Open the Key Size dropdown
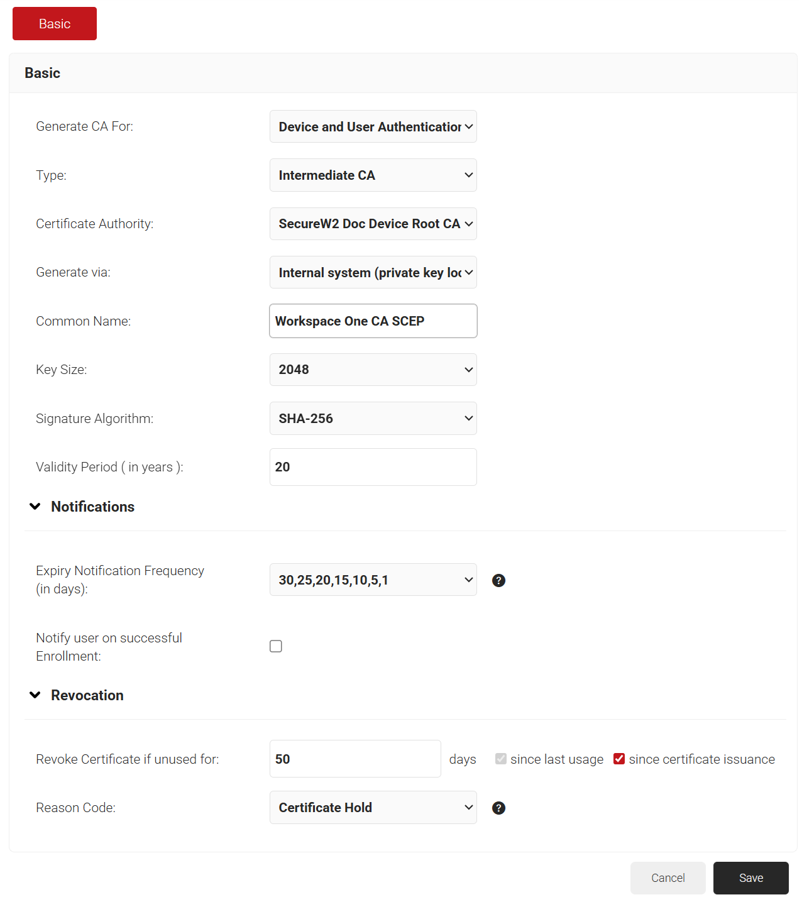 373,370
